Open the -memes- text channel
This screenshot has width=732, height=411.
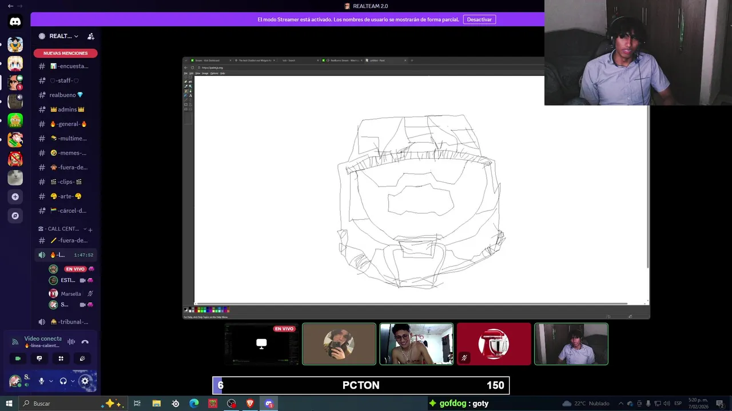pos(64,153)
